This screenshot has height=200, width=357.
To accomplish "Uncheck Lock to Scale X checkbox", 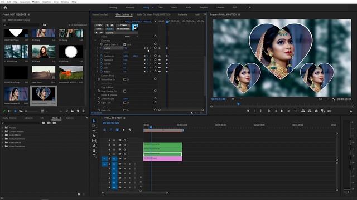I will (x=124, y=44).
